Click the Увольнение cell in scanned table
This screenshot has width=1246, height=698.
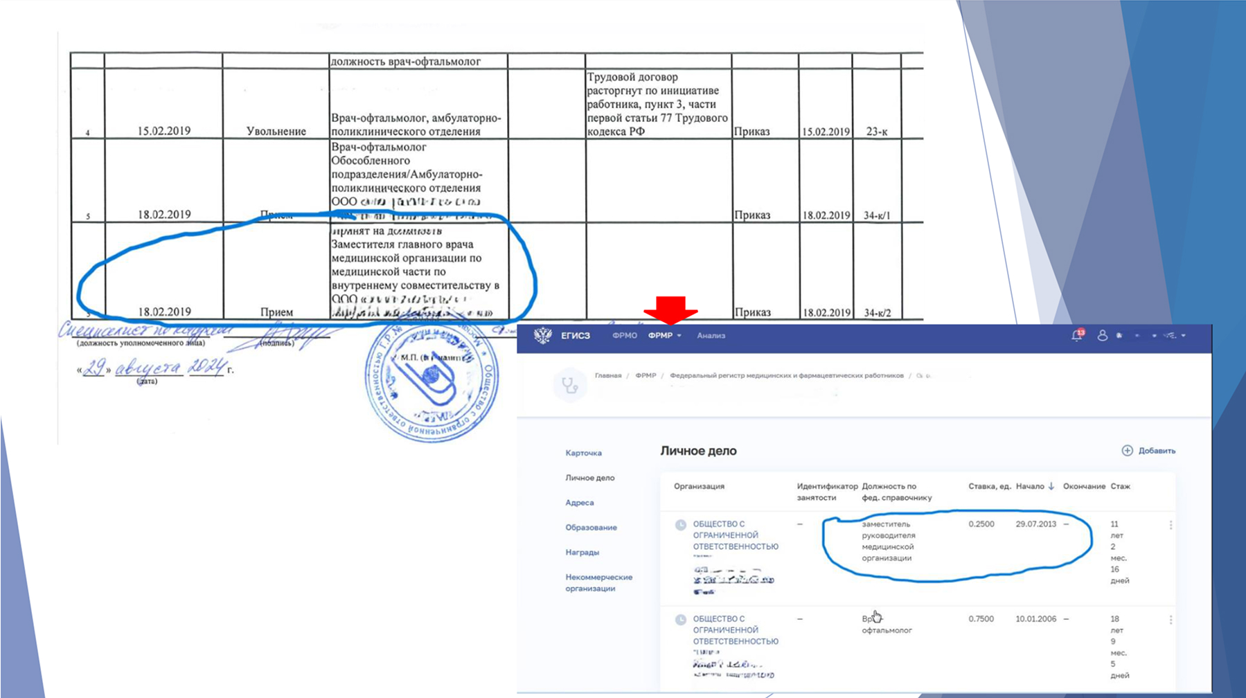[276, 131]
